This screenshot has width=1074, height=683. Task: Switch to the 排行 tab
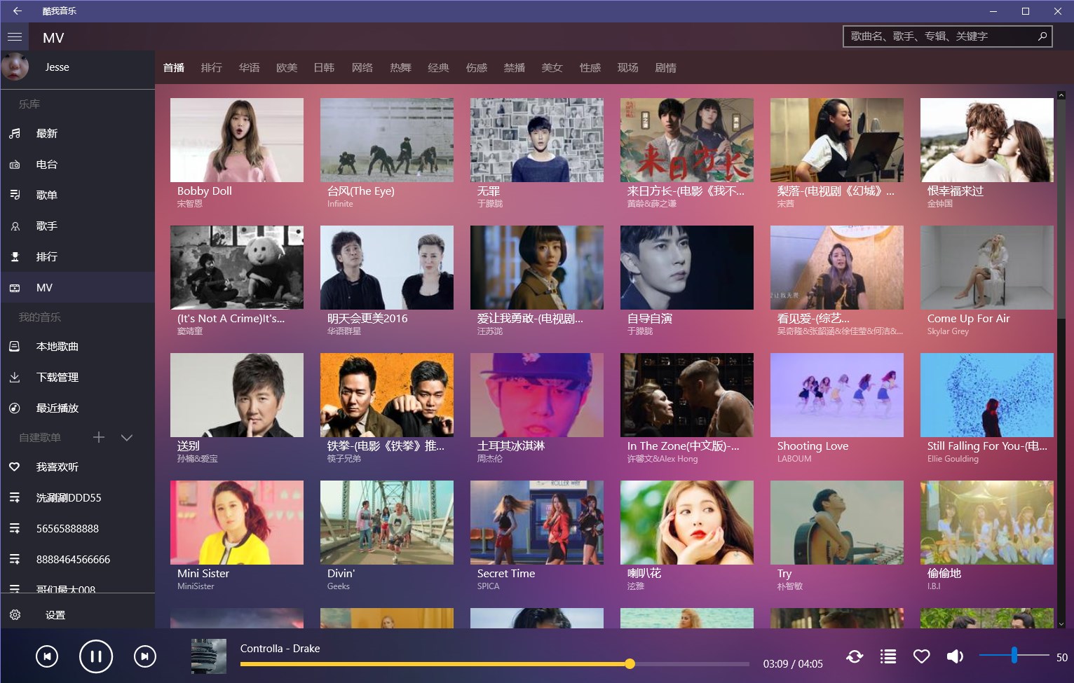211,68
